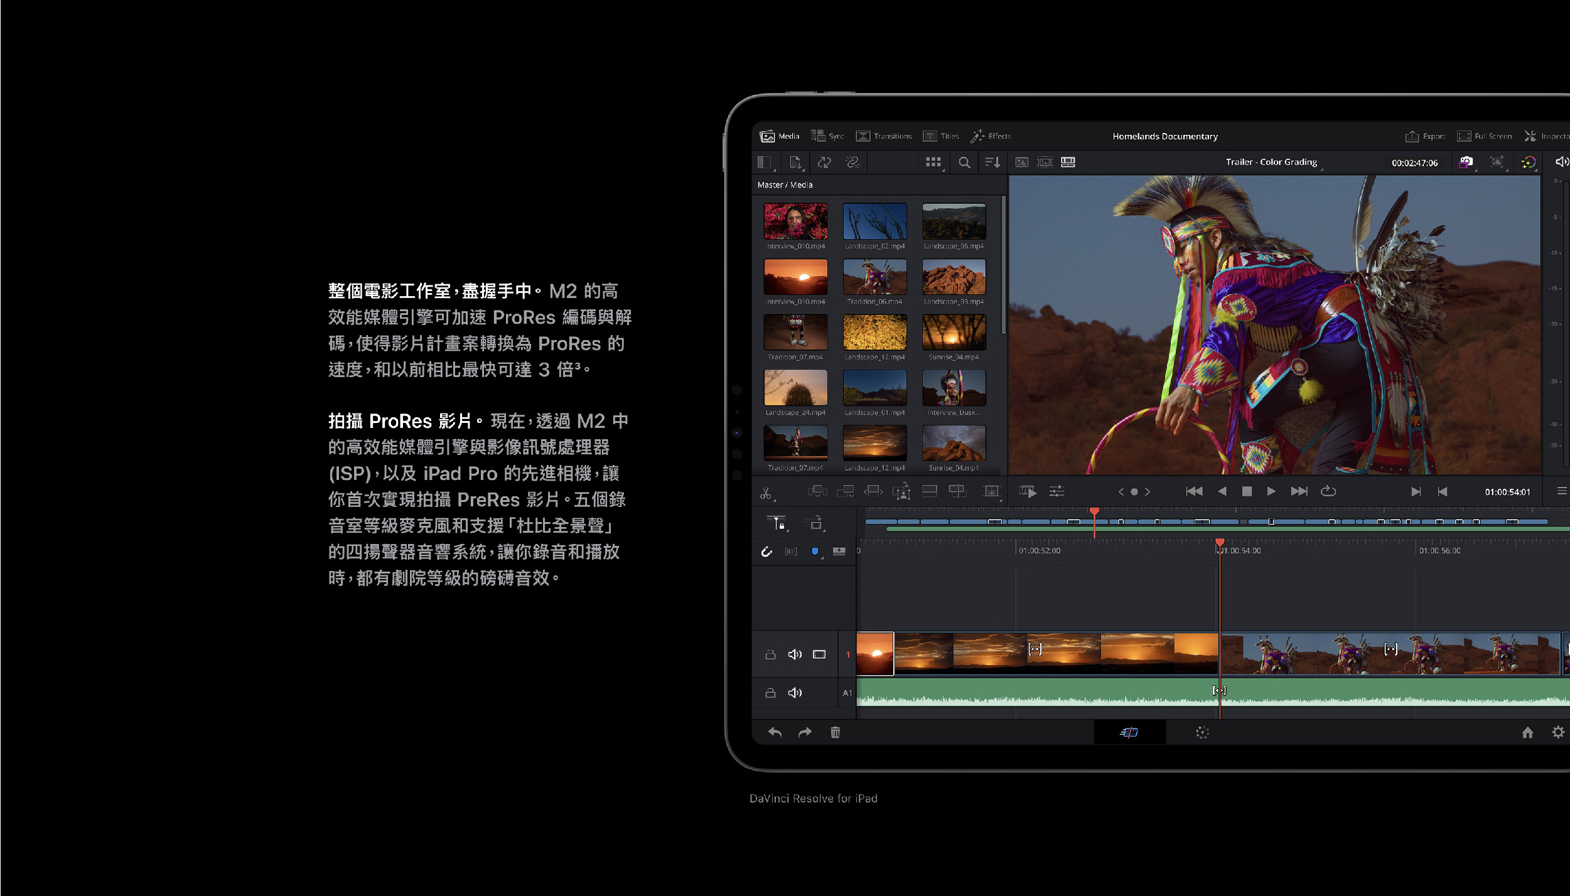Select the Landscape_02.mp4 clip
1570x896 pixels.
874,221
